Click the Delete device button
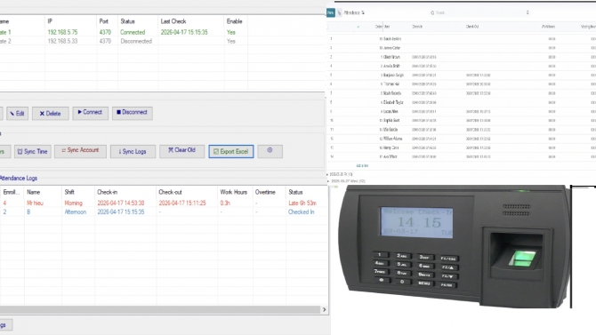This screenshot has width=596, height=335. [x=50, y=113]
